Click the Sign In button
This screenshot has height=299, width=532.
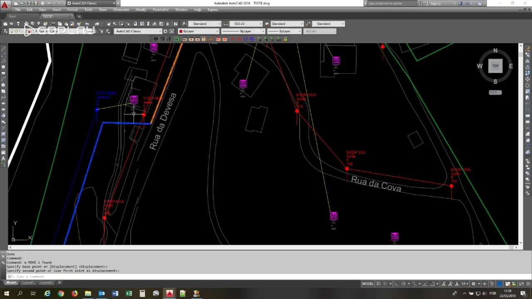tap(436, 3)
